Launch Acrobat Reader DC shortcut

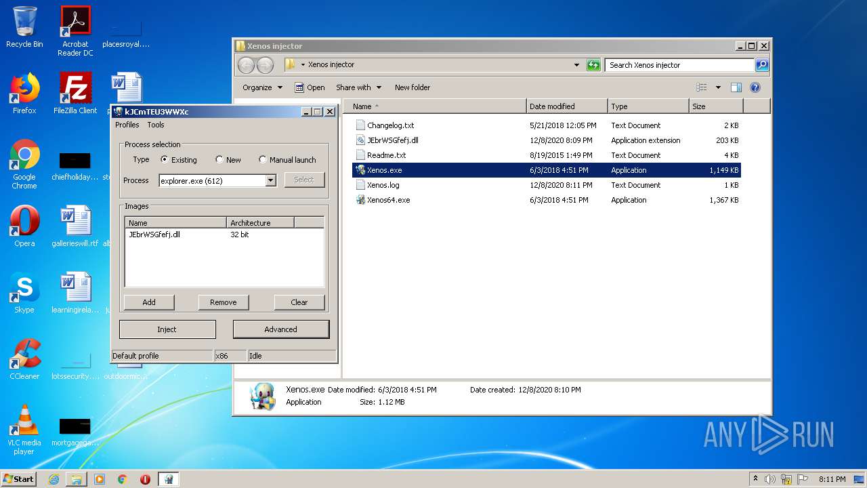(75, 31)
